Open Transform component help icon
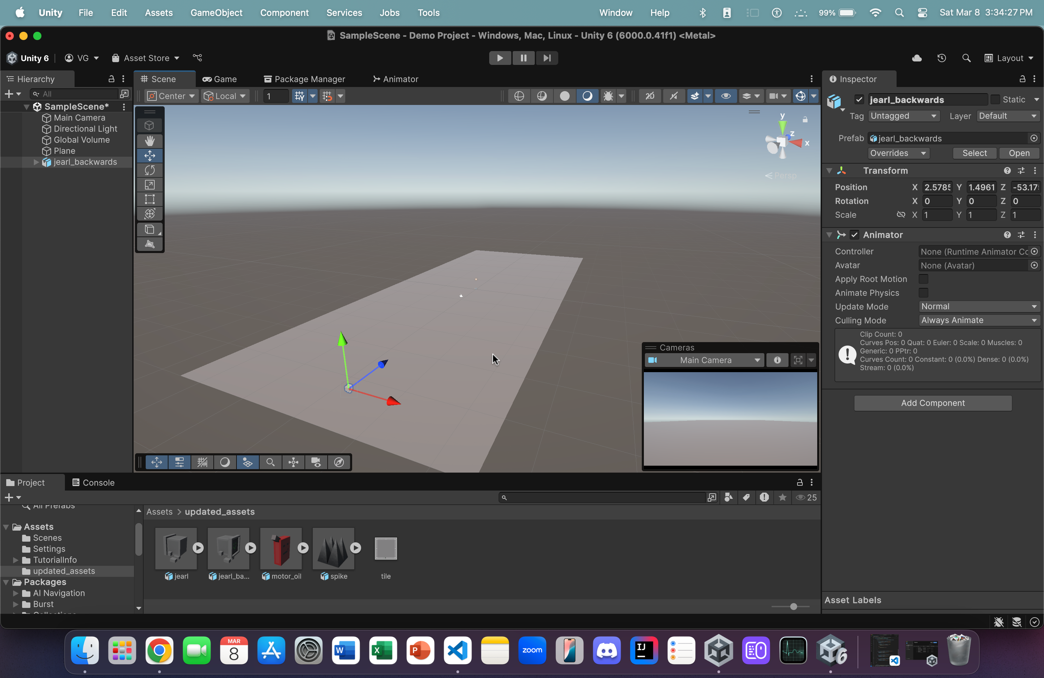Image resolution: width=1044 pixels, height=678 pixels. (1007, 171)
